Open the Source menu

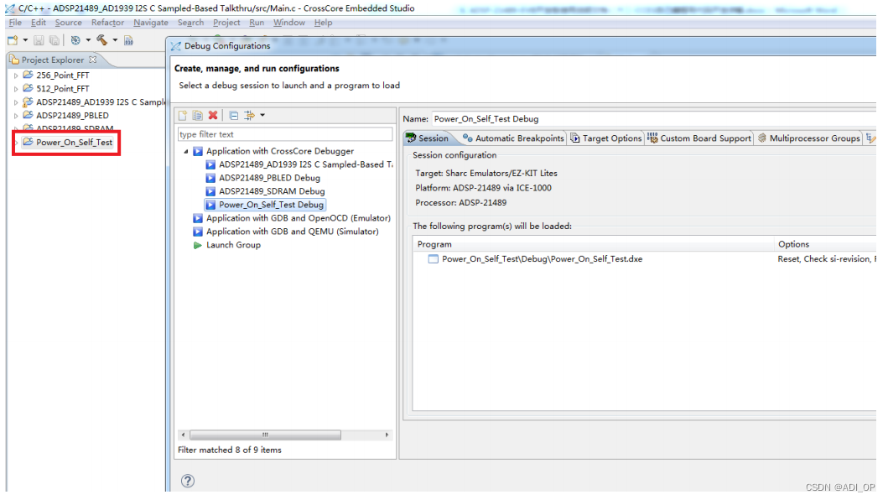[69, 23]
